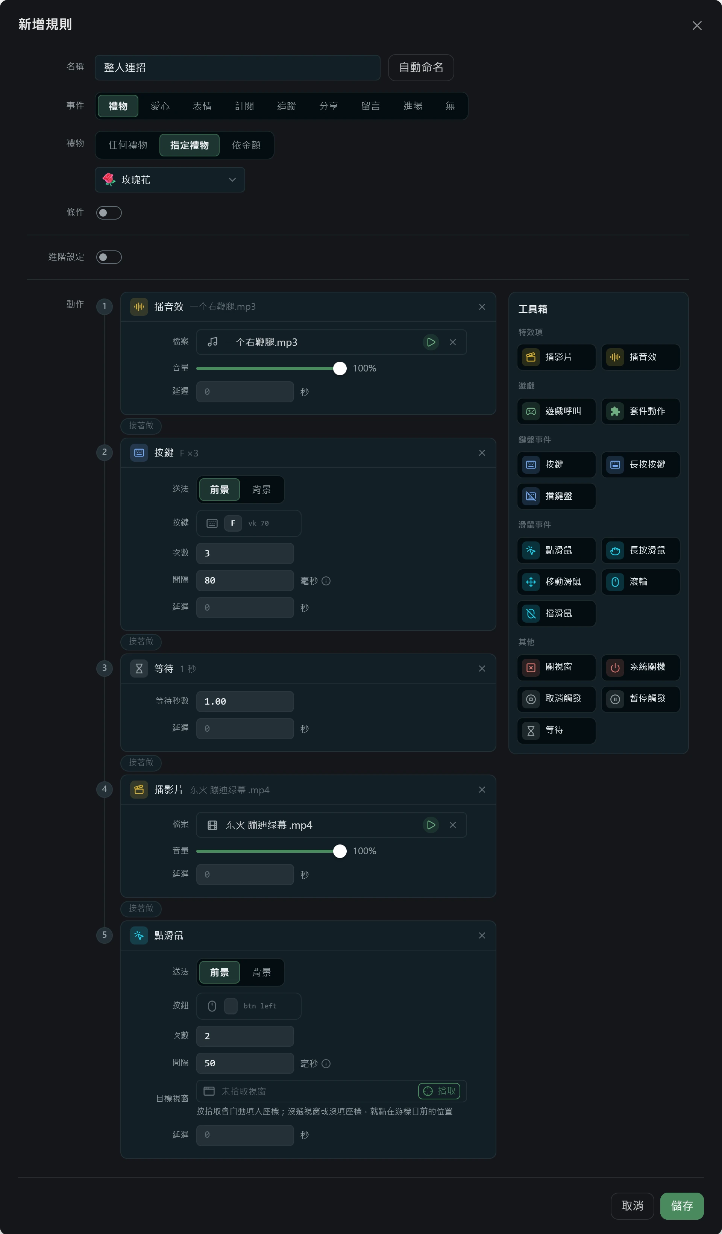Add 滾輪 tool from toolbox
Viewport: 722px width, 1234px height.
tap(640, 582)
